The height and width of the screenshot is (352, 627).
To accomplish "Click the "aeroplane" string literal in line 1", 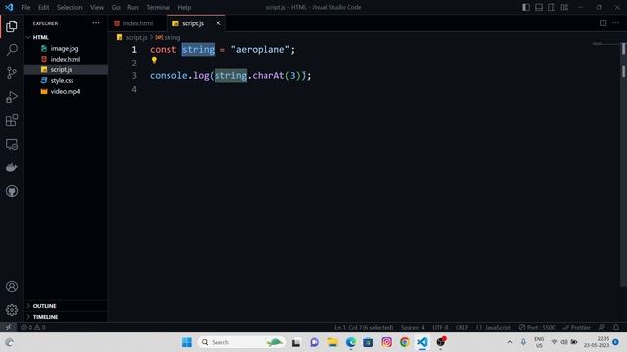I will (260, 50).
